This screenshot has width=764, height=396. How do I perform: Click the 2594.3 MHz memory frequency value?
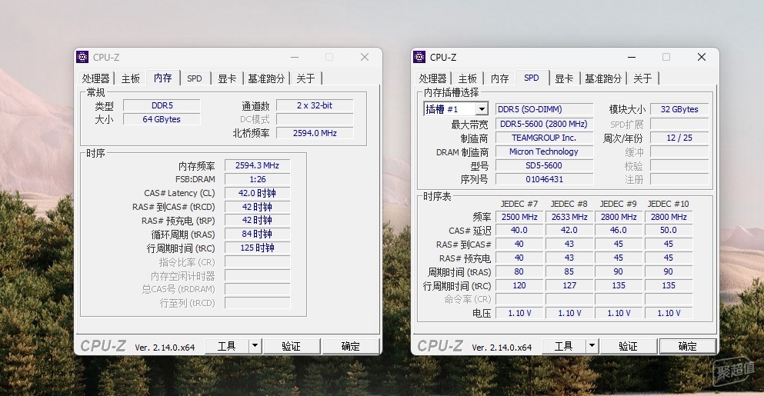[x=257, y=165]
